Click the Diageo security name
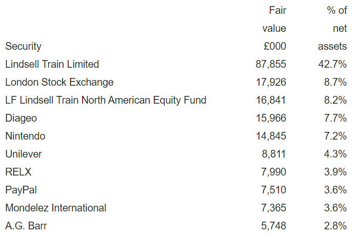This screenshot has height=235, width=357. [x=21, y=118]
